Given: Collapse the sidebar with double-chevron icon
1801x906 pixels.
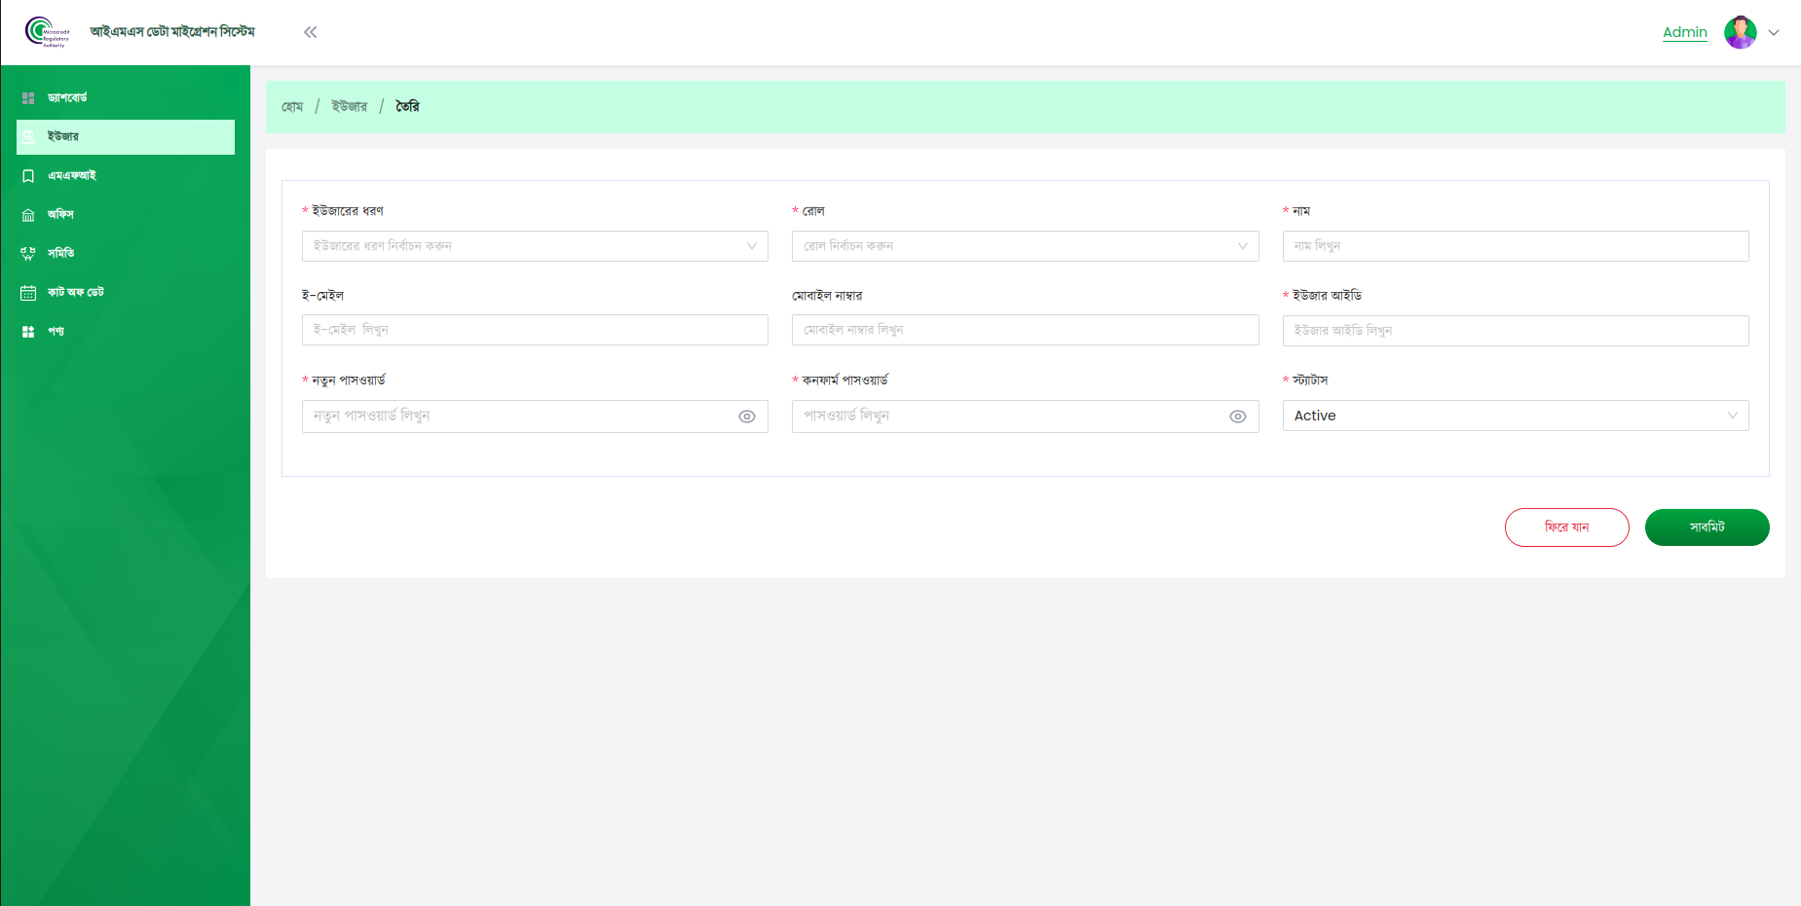Looking at the screenshot, I should point(310,32).
